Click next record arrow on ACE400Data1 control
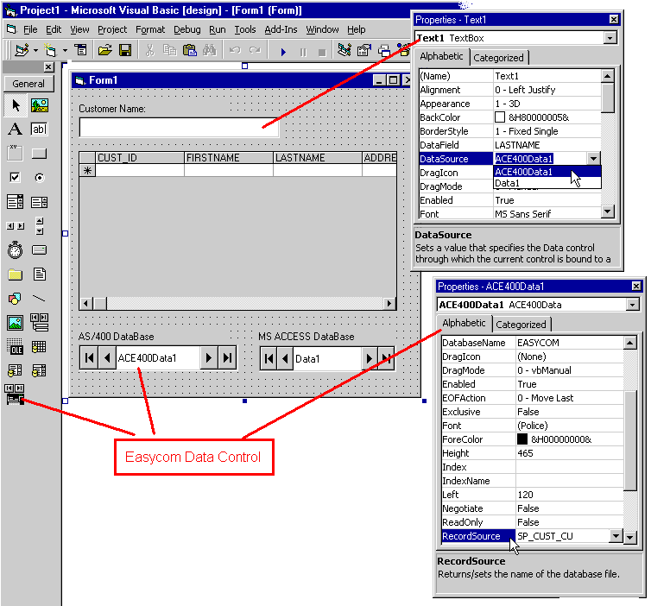The image size is (651, 606). click(x=209, y=358)
